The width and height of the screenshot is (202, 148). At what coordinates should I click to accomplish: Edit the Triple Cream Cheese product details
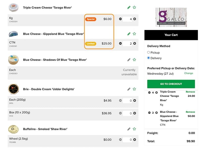tap(129, 8)
